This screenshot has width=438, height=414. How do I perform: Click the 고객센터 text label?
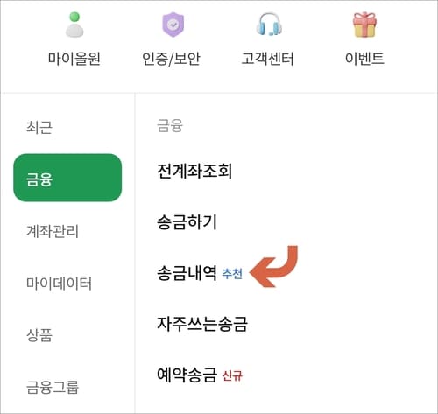point(267,59)
